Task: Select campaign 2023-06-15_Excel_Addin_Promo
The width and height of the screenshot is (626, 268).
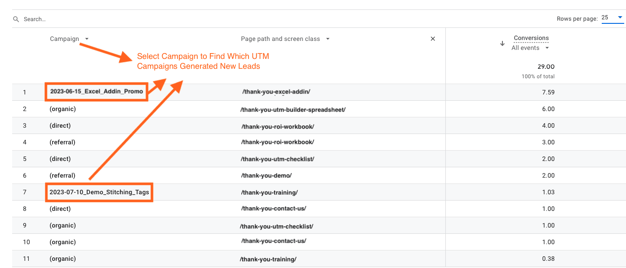Action: pyautogui.click(x=96, y=92)
